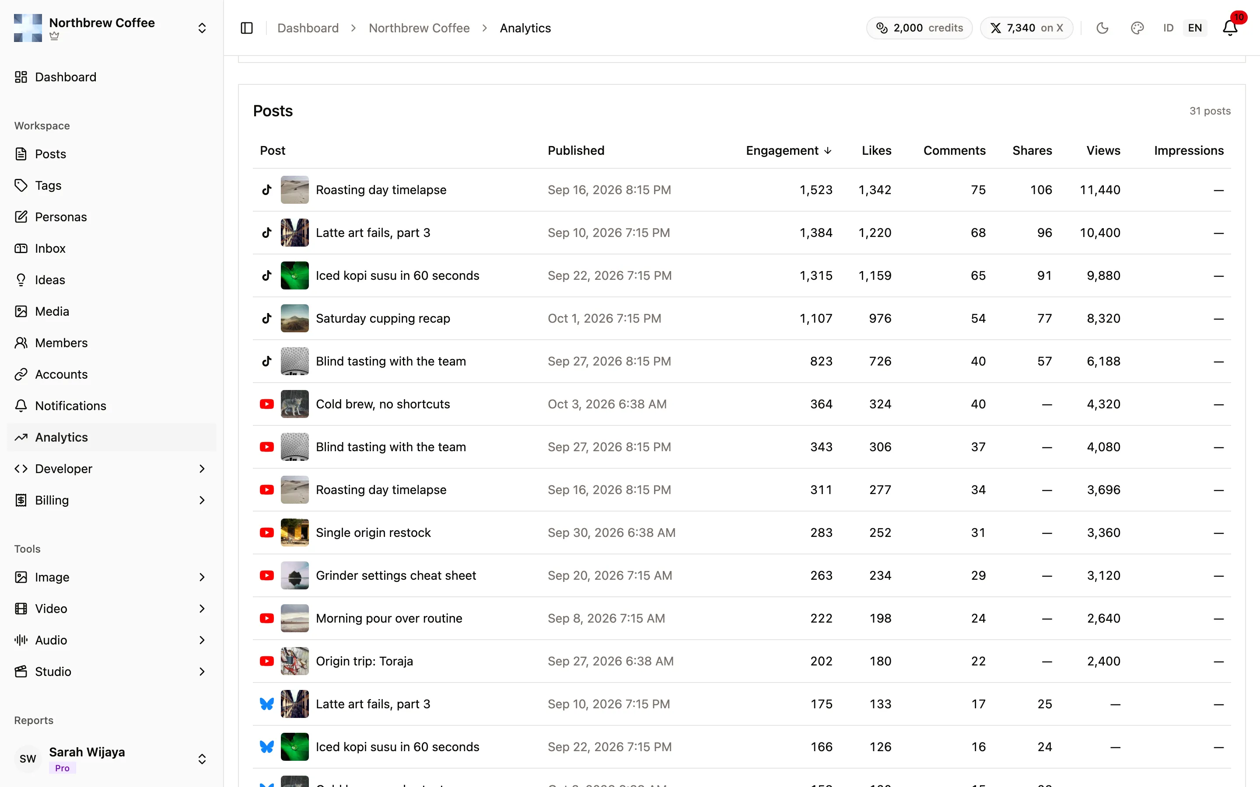This screenshot has width=1260, height=787.
Task: Go to Northbrew Coffee breadcrumb
Action: [419, 28]
